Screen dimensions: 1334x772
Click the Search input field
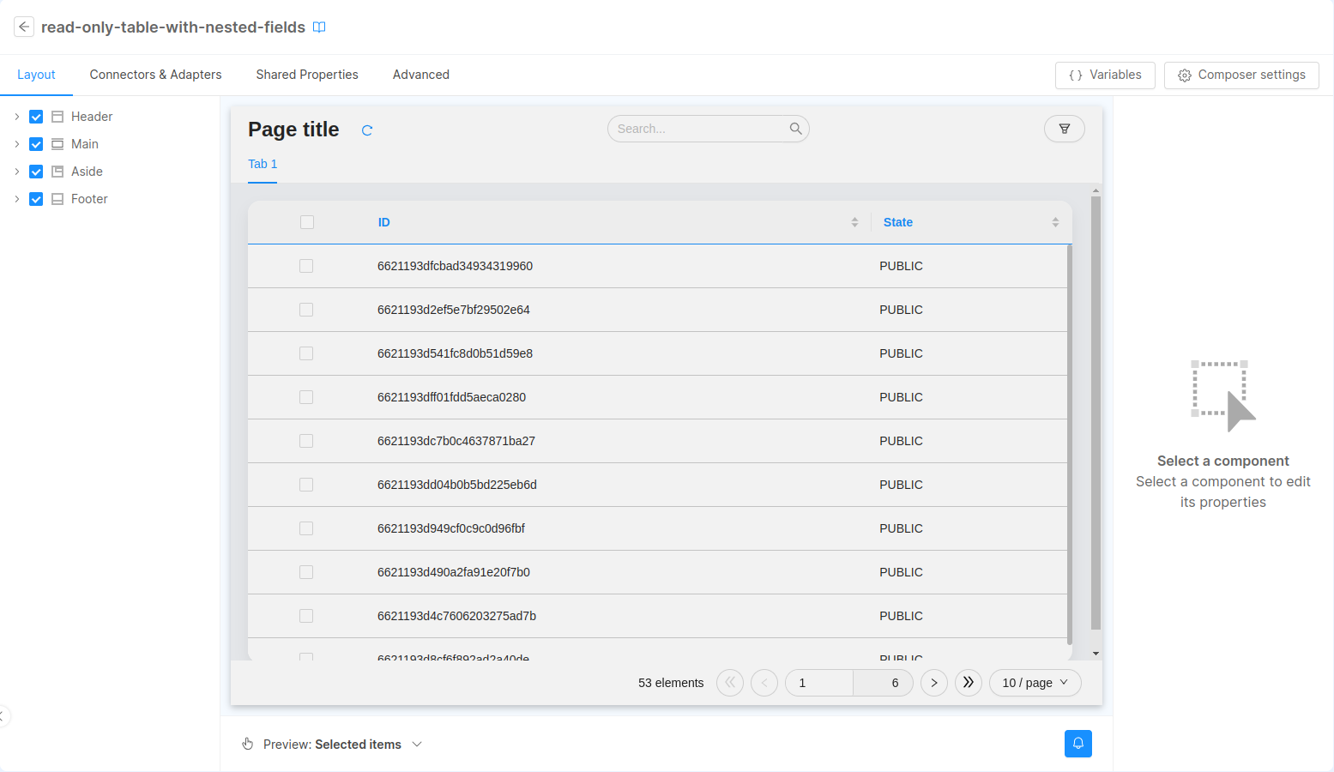coord(699,129)
